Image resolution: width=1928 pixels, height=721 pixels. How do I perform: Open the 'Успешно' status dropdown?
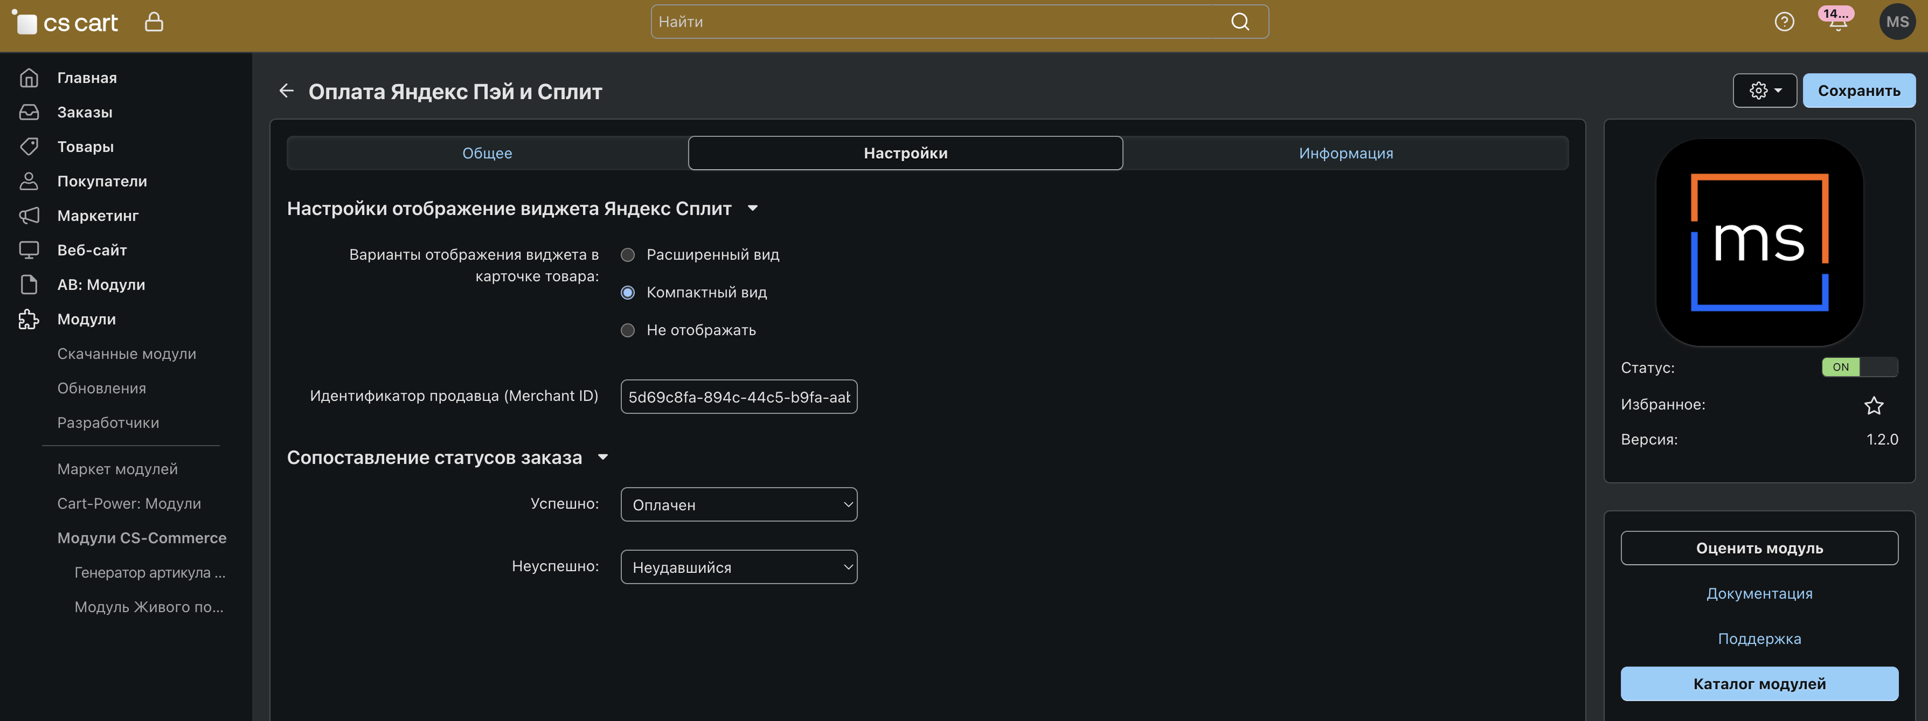(x=739, y=504)
